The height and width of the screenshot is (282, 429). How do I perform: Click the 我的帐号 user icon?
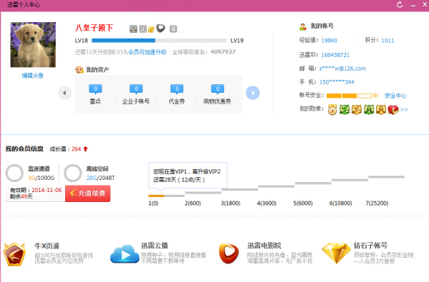pos(303,27)
